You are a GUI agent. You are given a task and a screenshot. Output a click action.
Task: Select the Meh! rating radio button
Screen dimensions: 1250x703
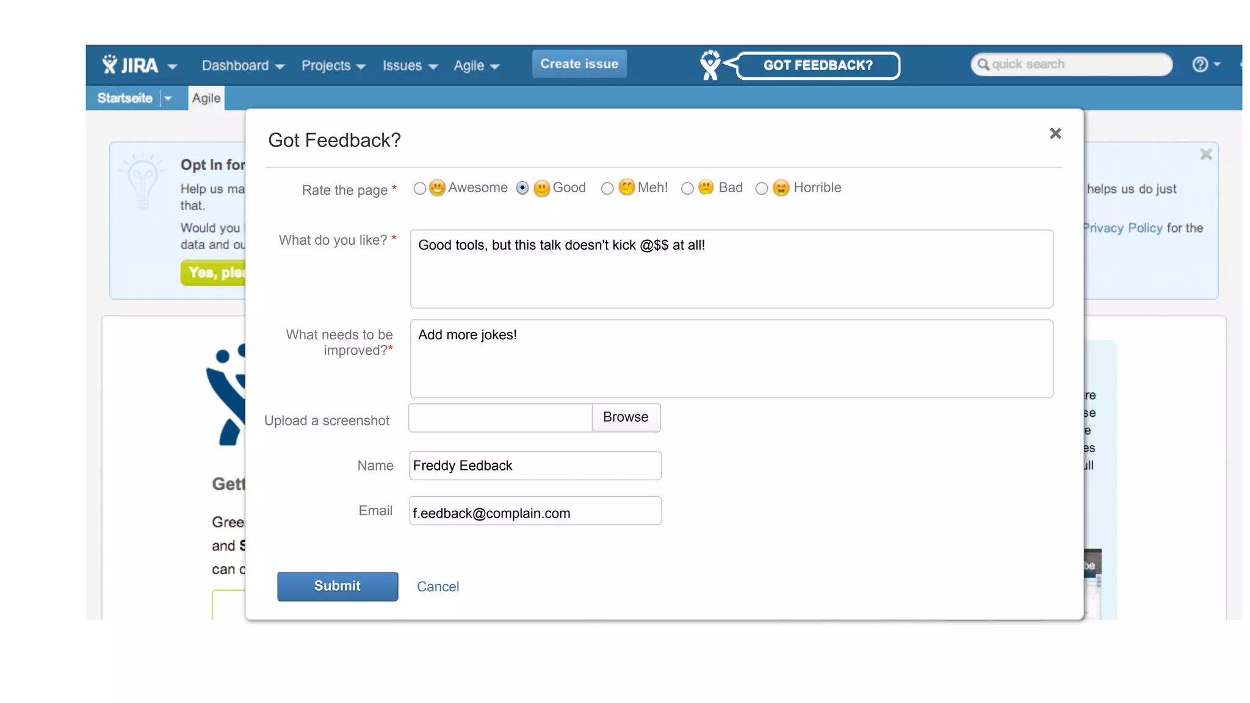click(x=607, y=189)
